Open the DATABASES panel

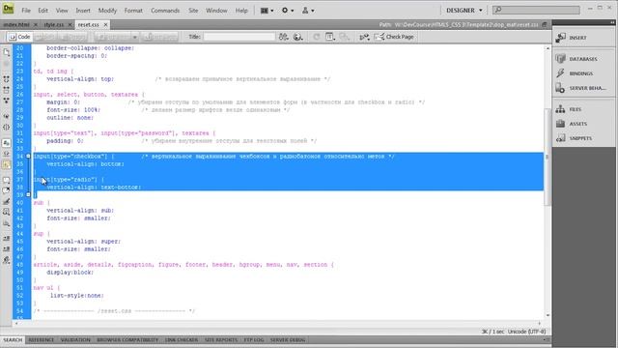pos(583,59)
